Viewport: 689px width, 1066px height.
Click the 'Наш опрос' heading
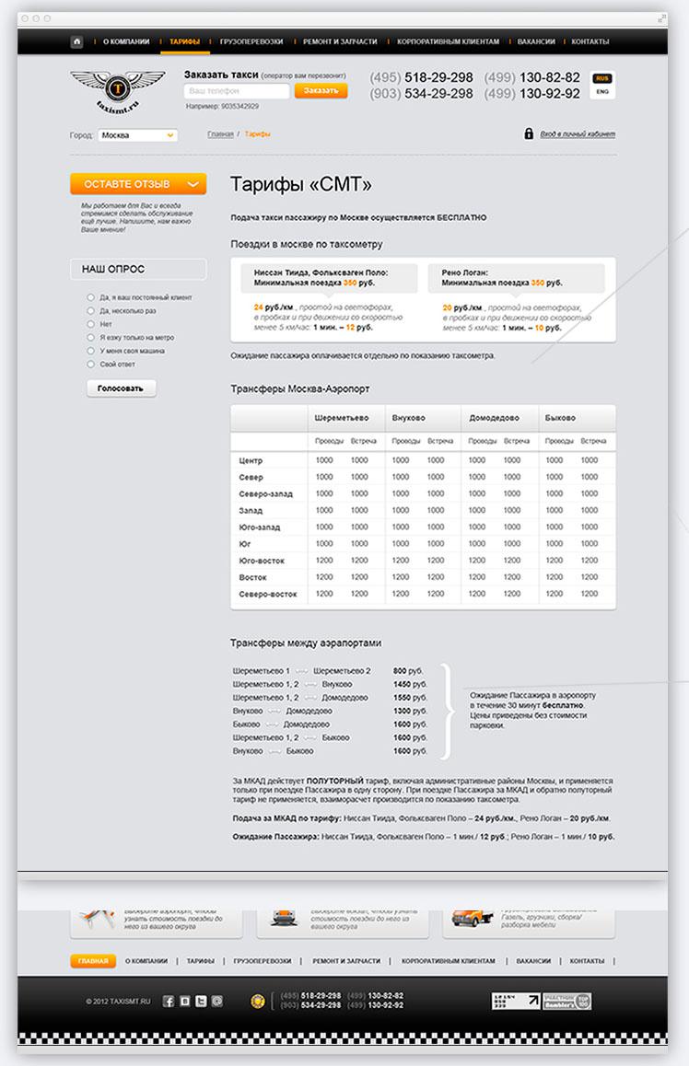coord(113,269)
